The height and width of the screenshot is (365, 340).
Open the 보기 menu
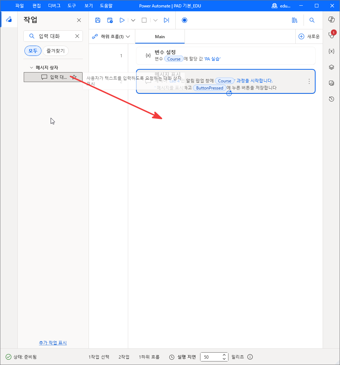[89, 6]
